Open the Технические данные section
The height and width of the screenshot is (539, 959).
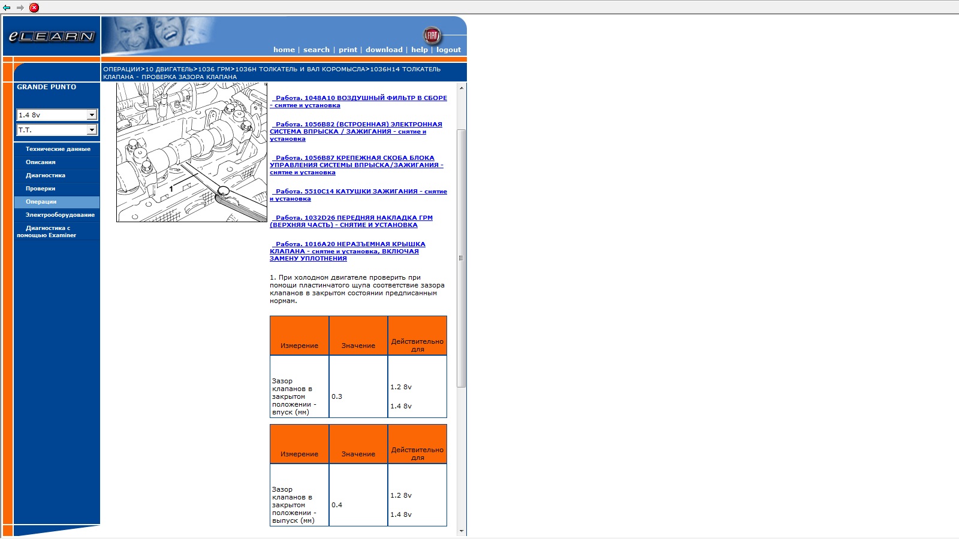tap(58, 149)
